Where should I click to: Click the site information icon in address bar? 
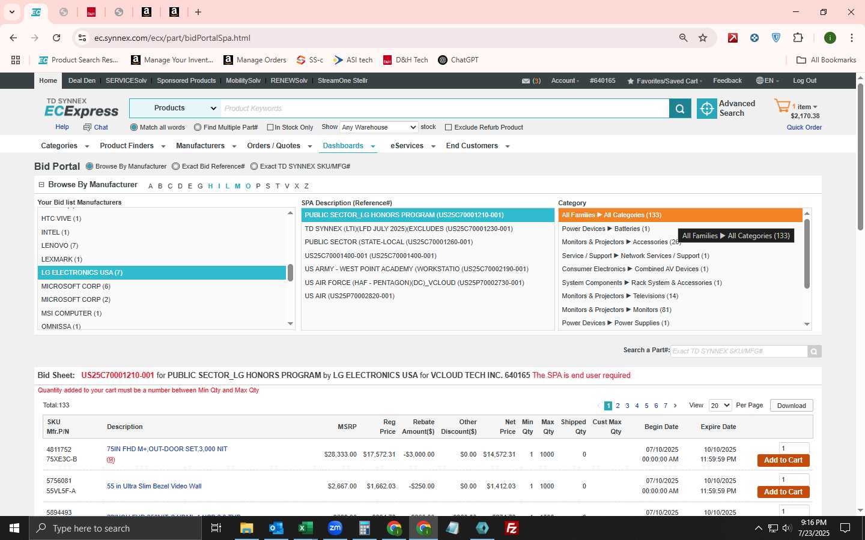pos(82,38)
